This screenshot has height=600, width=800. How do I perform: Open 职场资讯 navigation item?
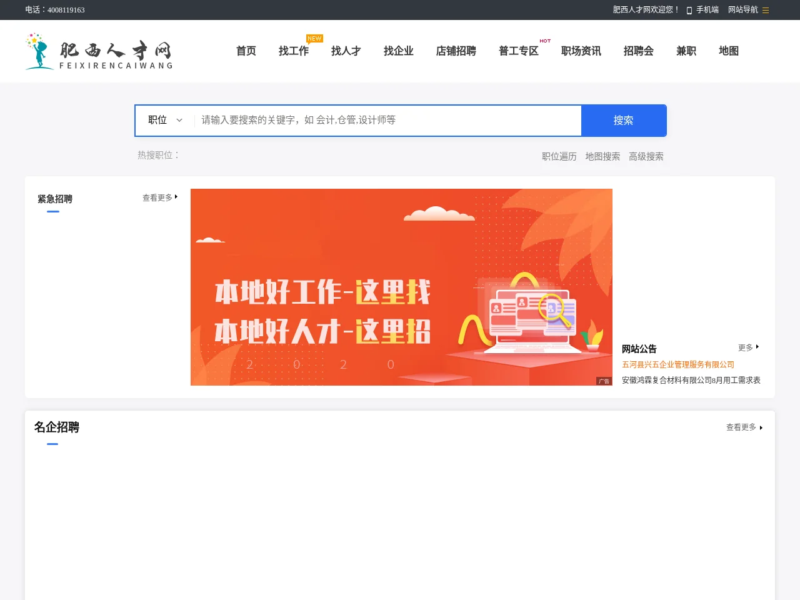point(581,51)
